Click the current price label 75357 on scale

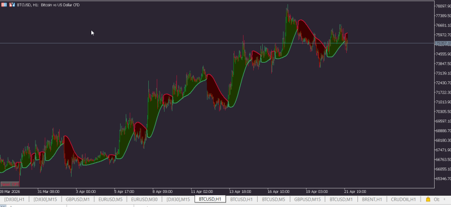pyautogui.click(x=443, y=43)
